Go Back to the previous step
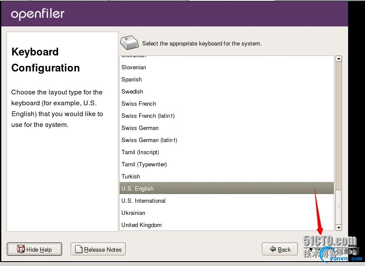Screen dimensions: 365x266 tap(280, 249)
